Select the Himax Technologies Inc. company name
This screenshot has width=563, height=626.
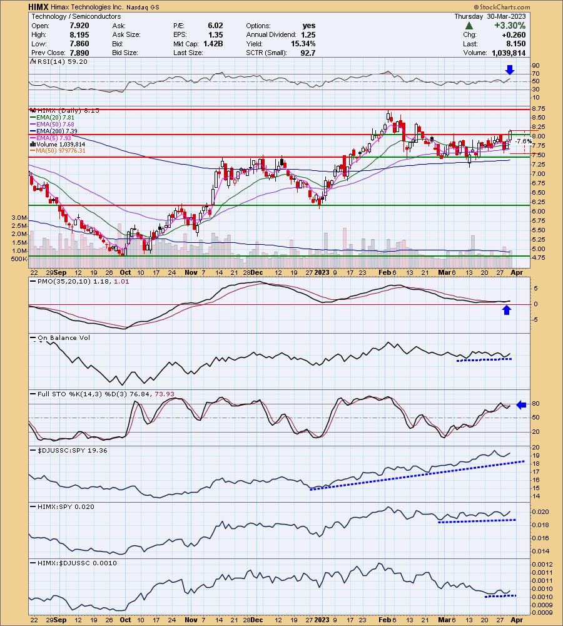click(x=88, y=7)
